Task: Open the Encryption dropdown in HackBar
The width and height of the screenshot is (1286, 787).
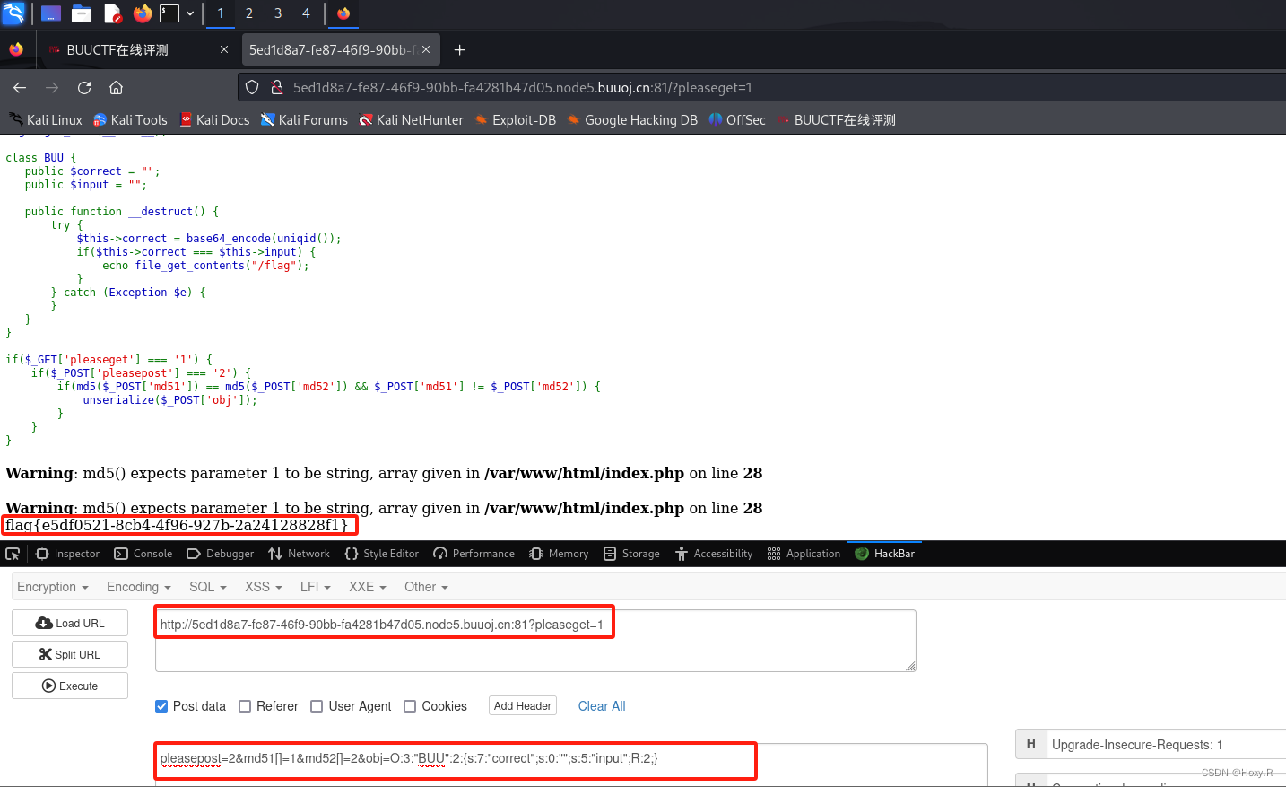Action: tap(52, 587)
